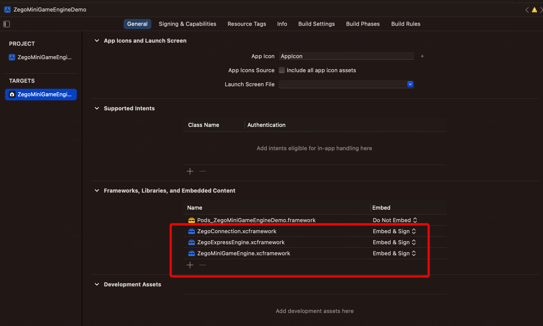Click the Xcode project icon beside ZegoMiniGameEngineDemo title
Viewport: 543px width, 326px height.
[x=8, y=10]
